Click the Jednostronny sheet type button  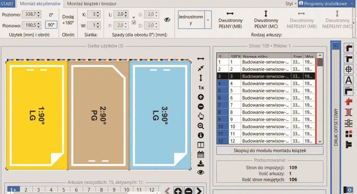coord(191,20)
